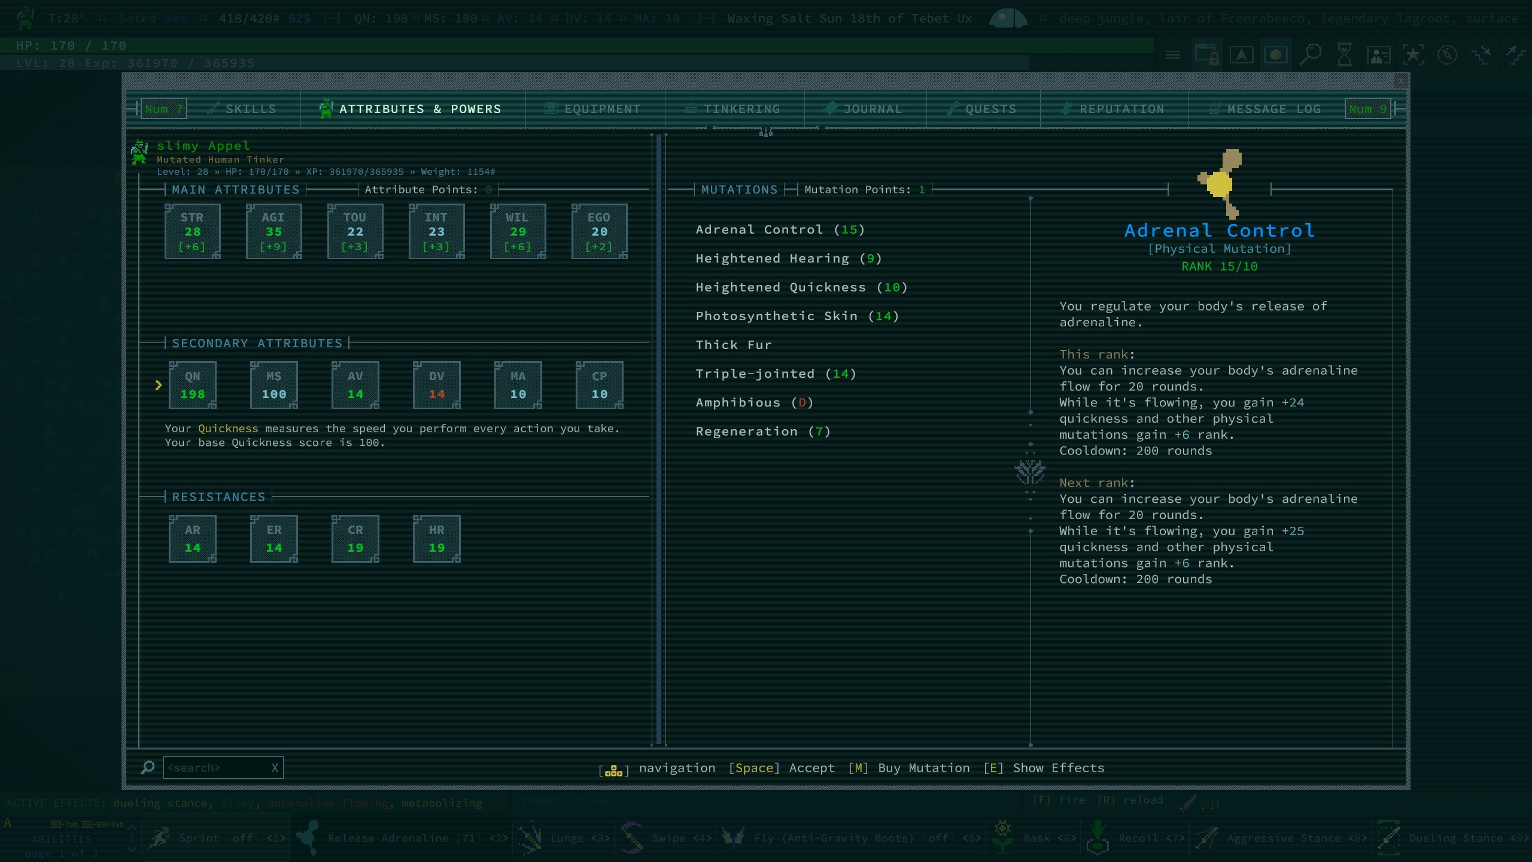Select the Adrenal Control mutation
This screenshot has height=862, width=1532.
pyautogui.click(x=780, y=230)
